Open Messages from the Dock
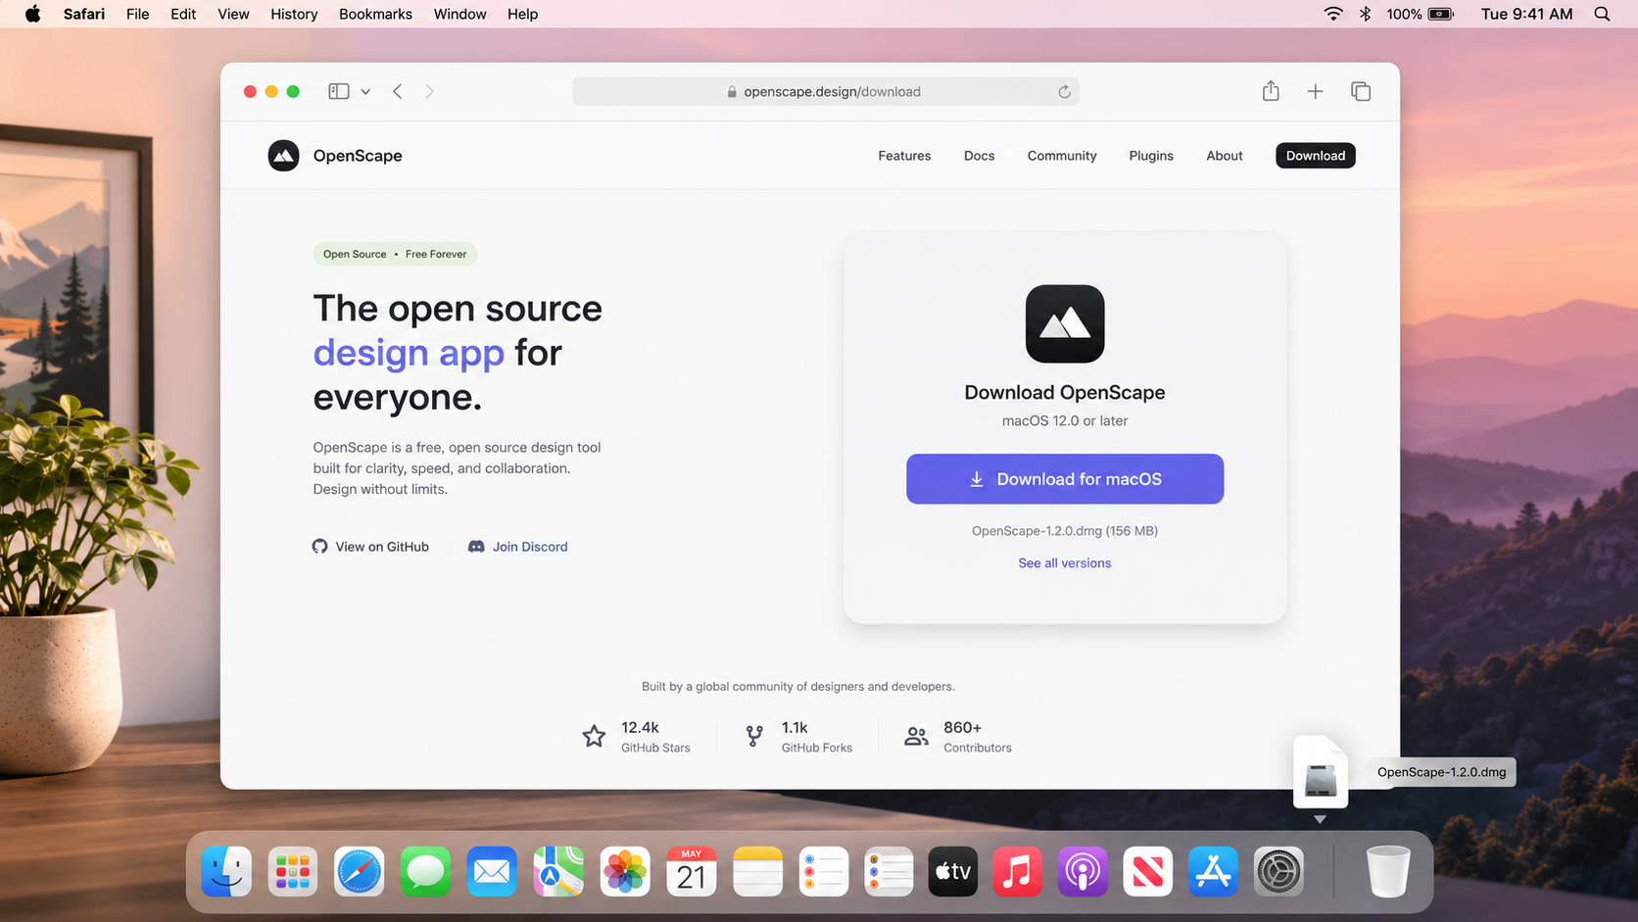The width and height of the screenshot is (1638, 922). pos(425,871)
